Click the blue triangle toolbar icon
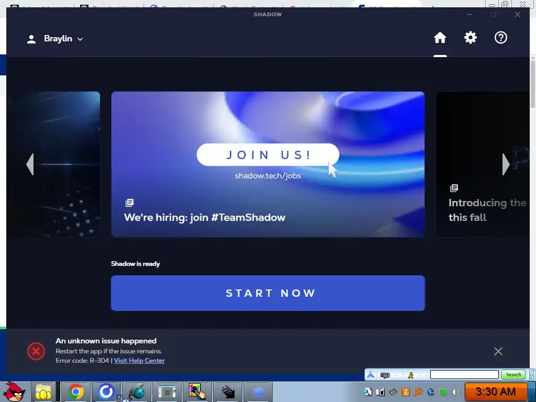Viewport: 536px width, 402px height. click(371, 375)
